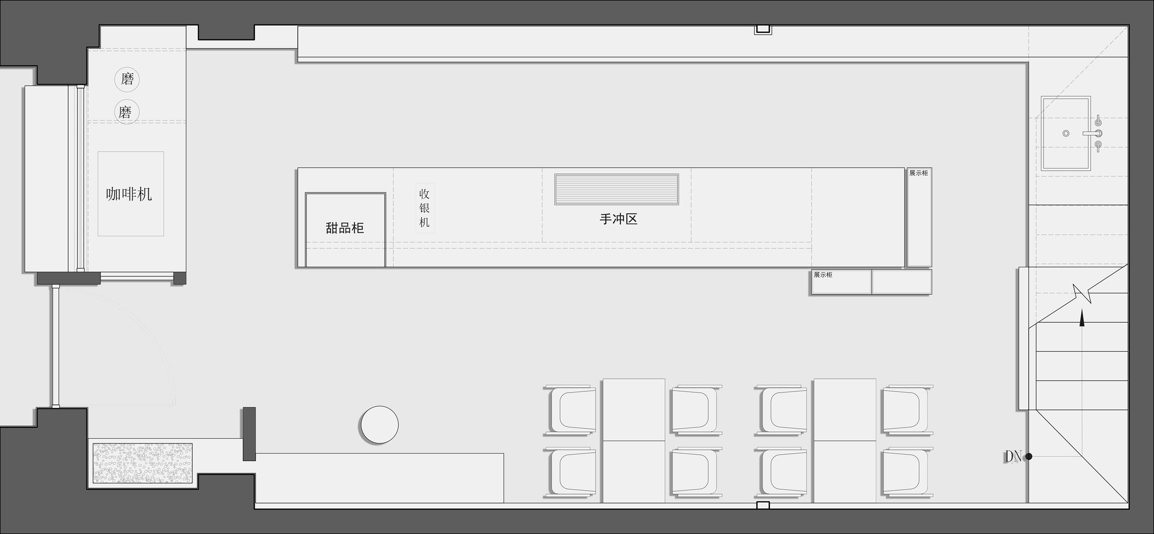Click the round side table circle
The width and height of the screenshot is (1154, 534).
coord(379,425)
